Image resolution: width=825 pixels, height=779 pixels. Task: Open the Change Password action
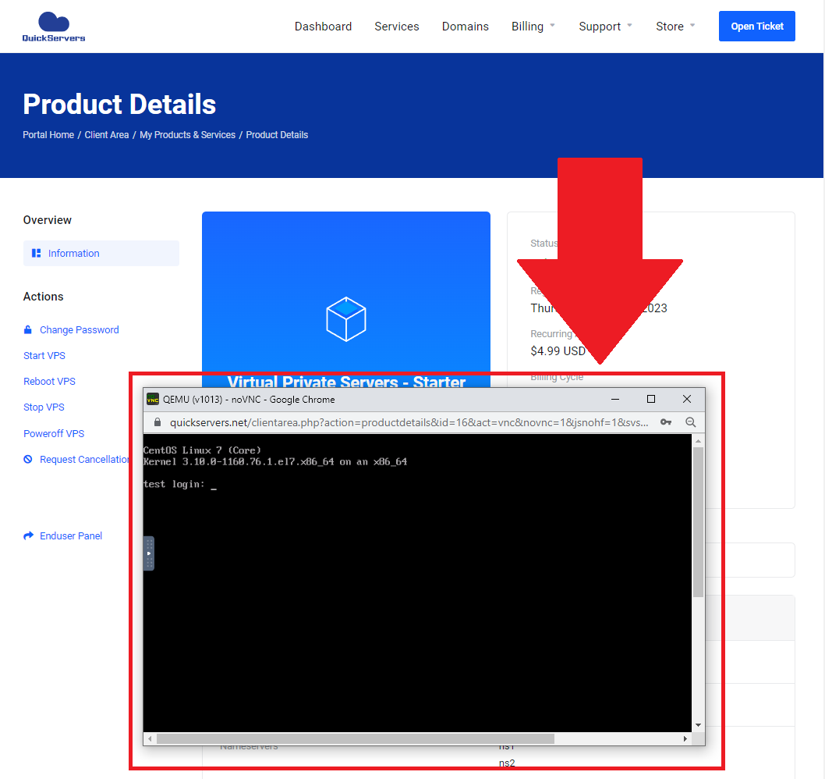tap(72, 329)
